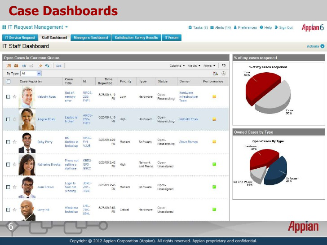
Task: Select the checkbox for Larry Hill case
Action: [x=8, y=210]
